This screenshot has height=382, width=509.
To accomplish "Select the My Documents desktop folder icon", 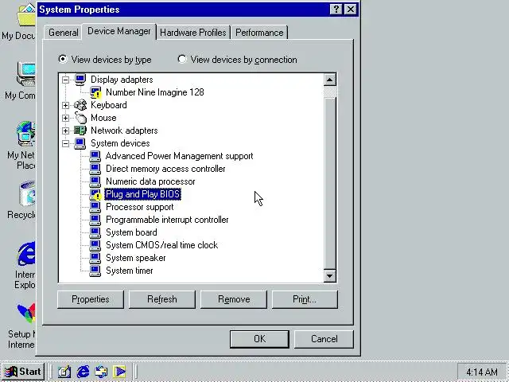I will coord(26,15).
